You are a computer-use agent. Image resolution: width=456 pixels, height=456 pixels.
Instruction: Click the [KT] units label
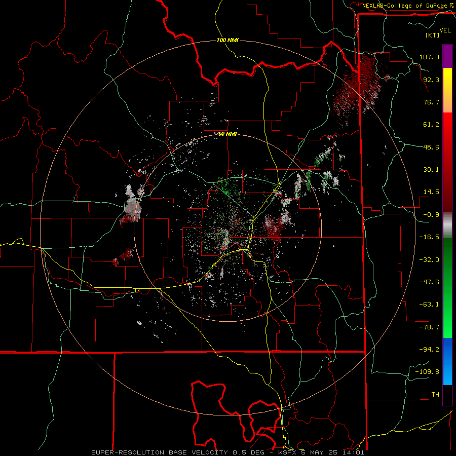coord(432,35)
